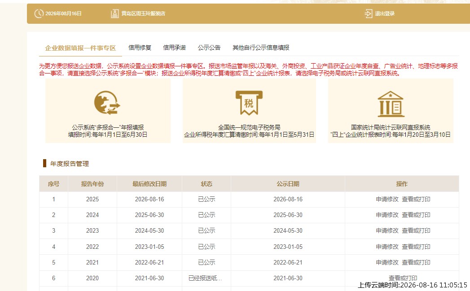Viewport: 470px width, 291px height.
Task: Click last-modified date 2023-01-05
Action: click(x=149, y=247)
